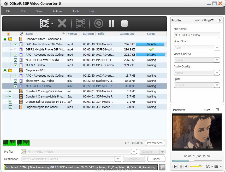Uncheck MP4 - MPEG-4 Video row checkbox

tap(15, 86)
